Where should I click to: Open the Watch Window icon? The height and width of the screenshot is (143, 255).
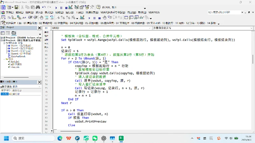[x=136, y=17]
